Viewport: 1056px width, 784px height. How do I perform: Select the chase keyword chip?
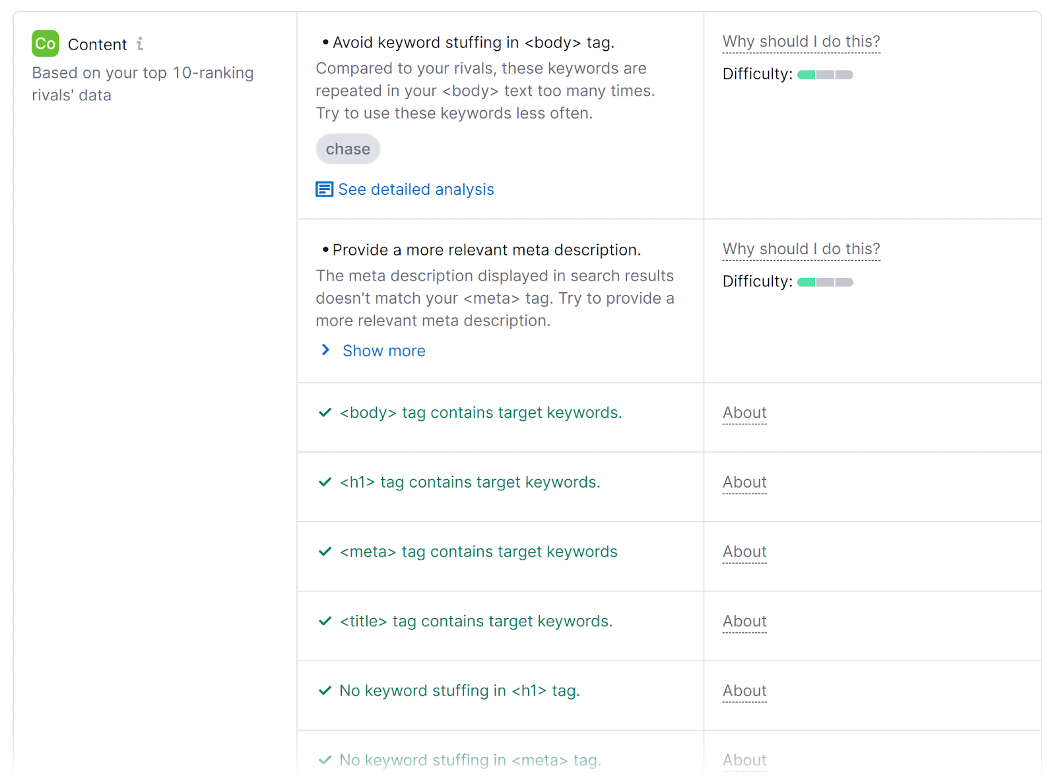pyautogui.click(x=348, y=148)
